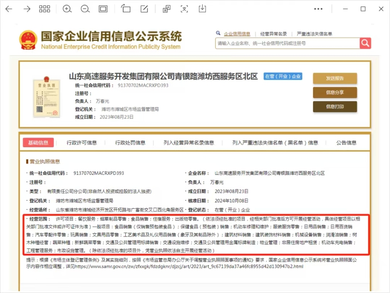Click the 营业执照信息 section title
This screenshot has height=293, width=390.
click(x=45, y=161)
